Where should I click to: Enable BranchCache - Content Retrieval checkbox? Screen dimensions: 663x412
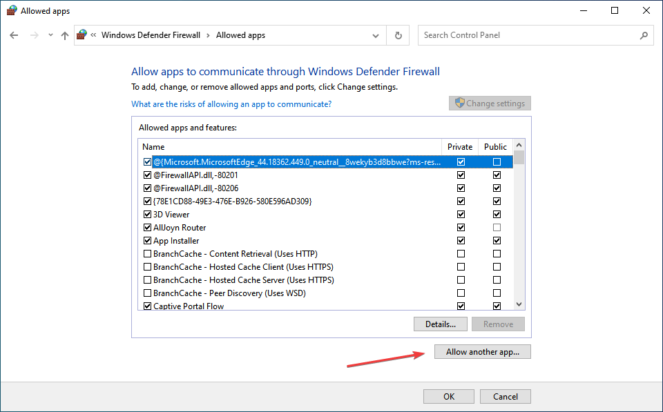pyautogui.click(x=147, y=254)
